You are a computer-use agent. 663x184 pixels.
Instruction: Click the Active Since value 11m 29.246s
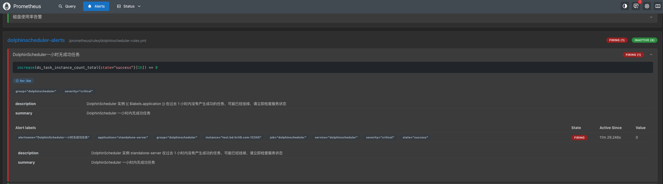(x=610, y=137)
